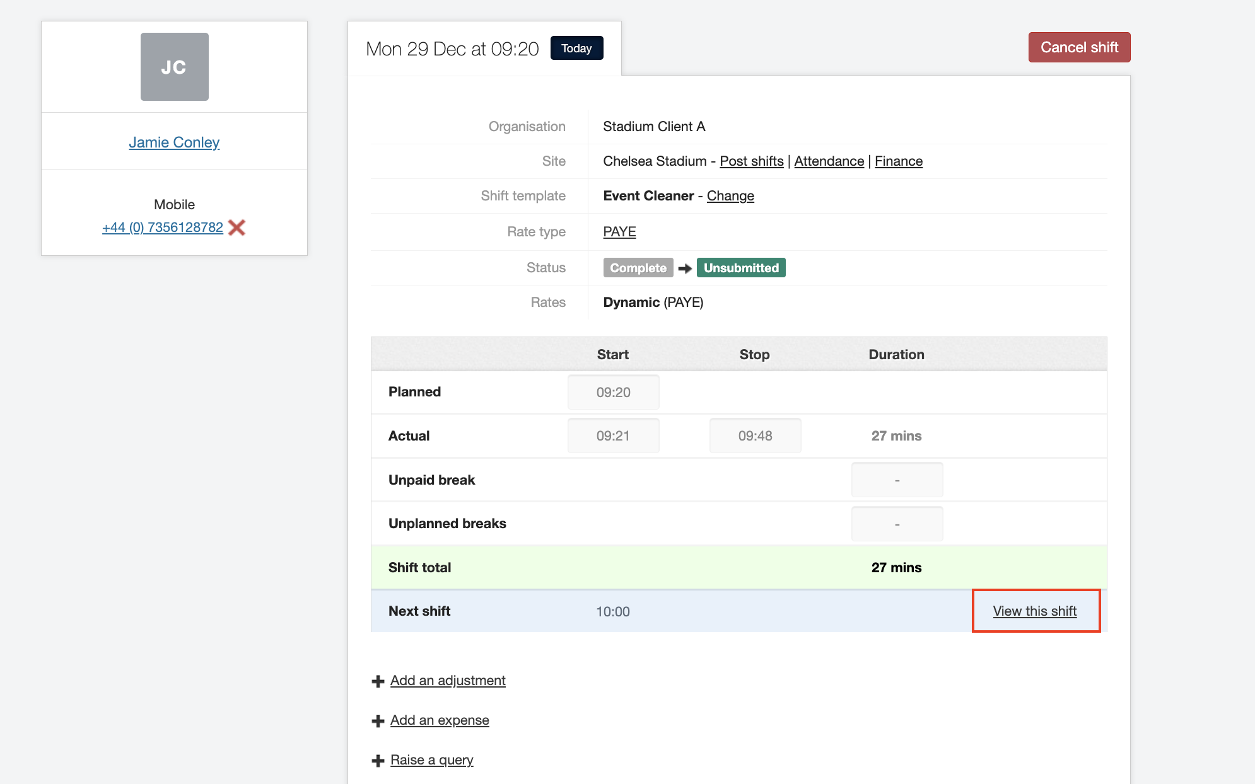Click the Unpaid break duration field
The image size is (1255, 784).
tap(896, 480)
